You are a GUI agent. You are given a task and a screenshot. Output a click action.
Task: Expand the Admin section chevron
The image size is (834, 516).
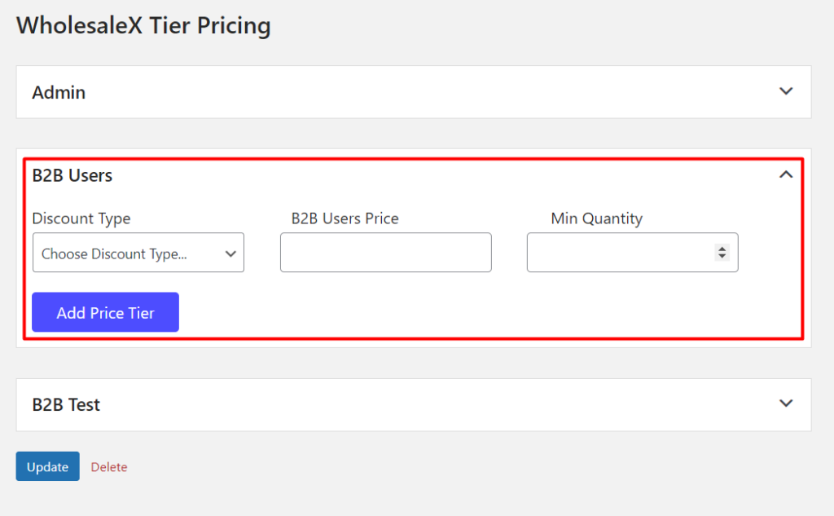[x=786, y=91]
